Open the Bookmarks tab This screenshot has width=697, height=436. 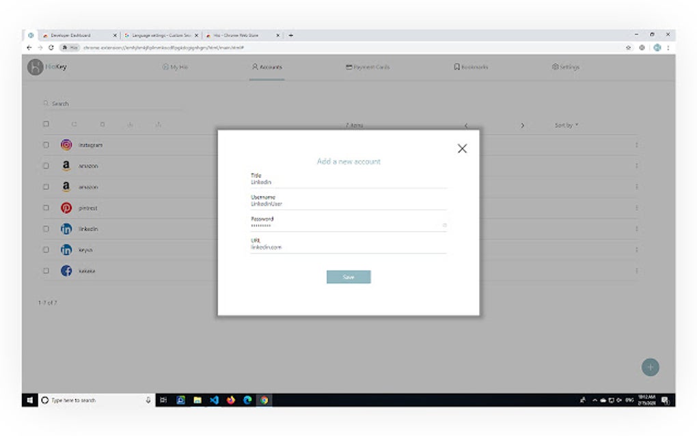click(471, 67)
